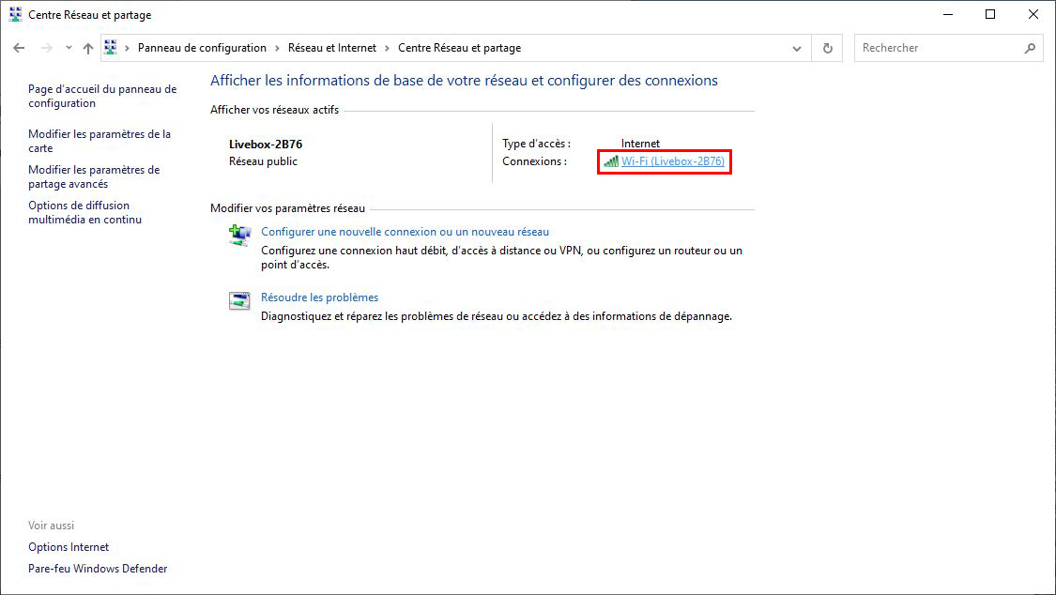
Task: Open Page d'accueil du panneau de configuration
Action: 102,96
